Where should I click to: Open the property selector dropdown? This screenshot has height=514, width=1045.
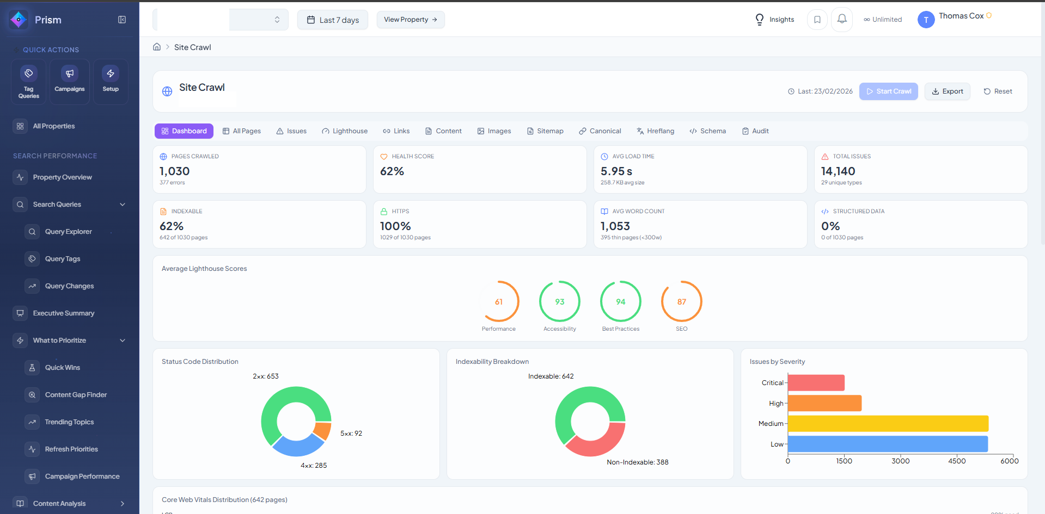coord(221,20)
